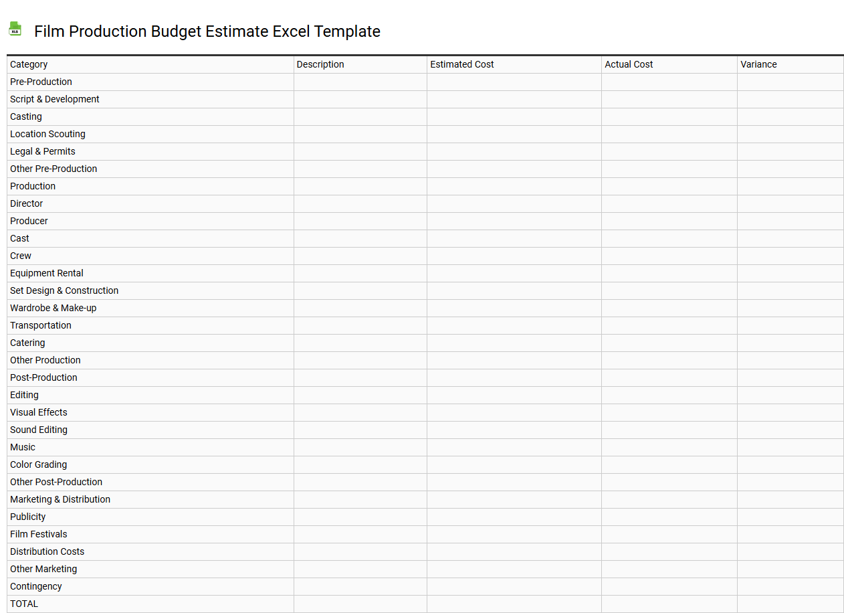Click the Category column header
The height and width of the screenshot is (613, 844).
[29, 64]
